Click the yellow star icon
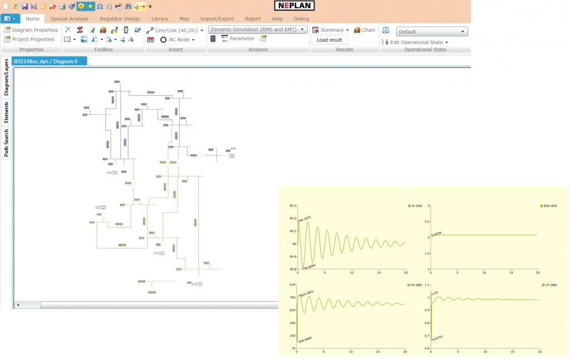Image resolution: width=570 pixels, height=362 pixels. click(x=90, y=6)
